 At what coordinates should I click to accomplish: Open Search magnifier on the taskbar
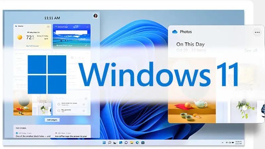[x=110, y=143]
